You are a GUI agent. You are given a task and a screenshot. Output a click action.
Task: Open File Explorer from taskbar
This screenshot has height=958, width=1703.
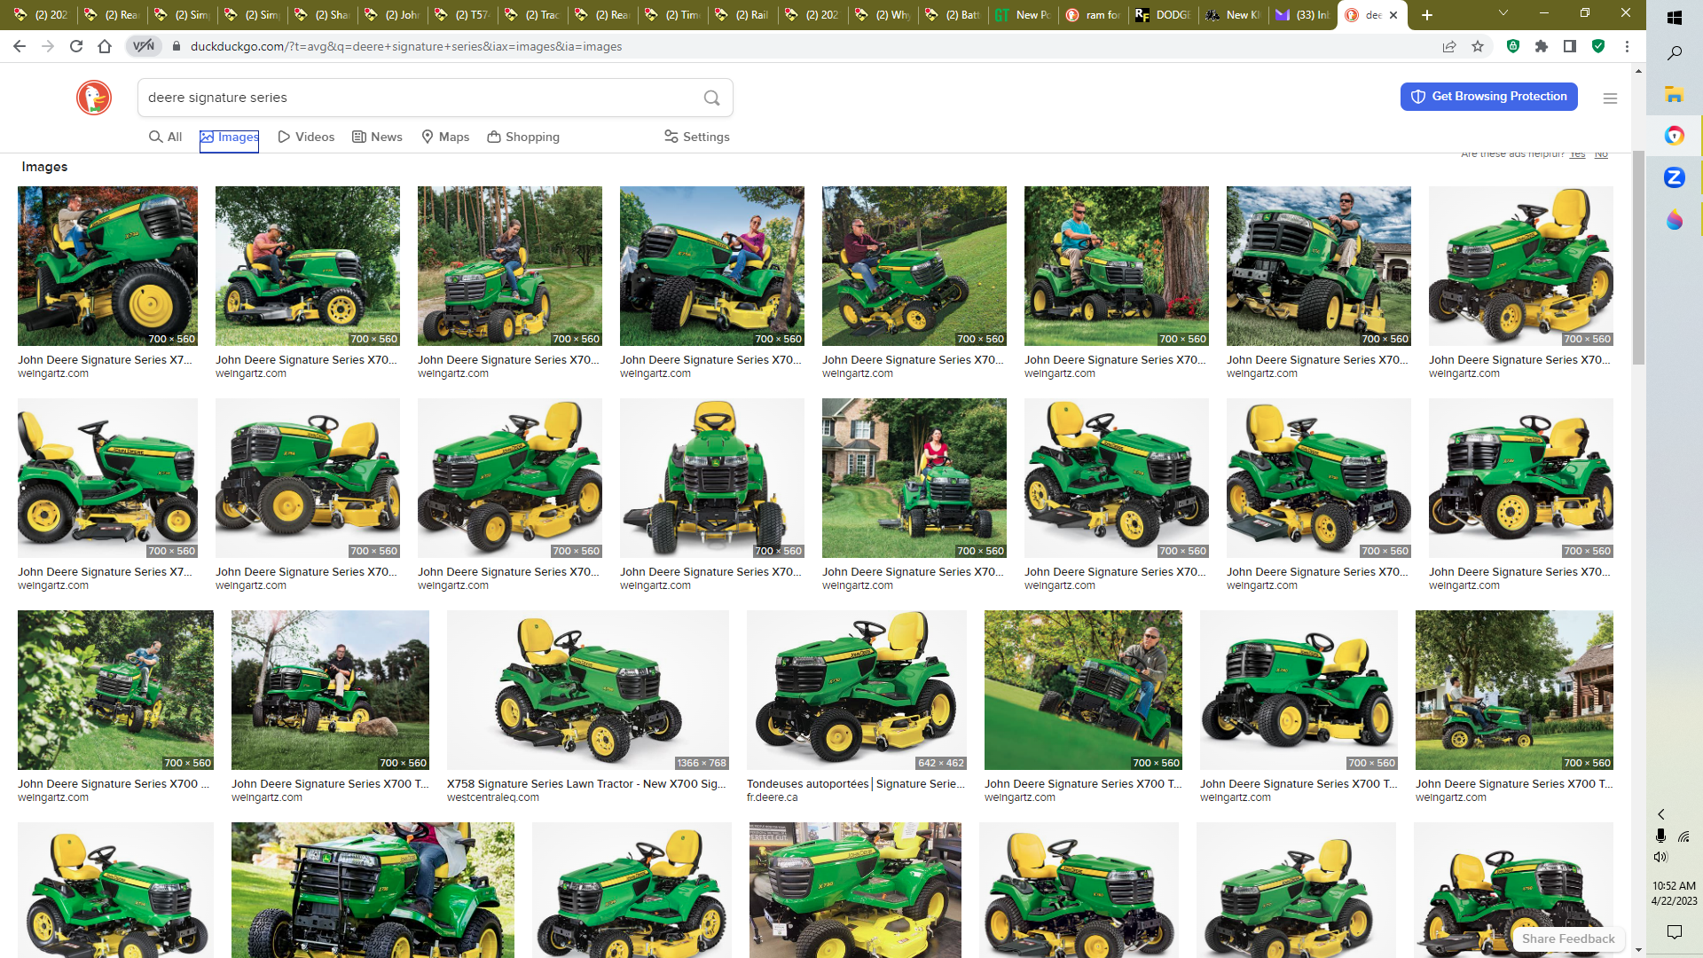1675,94
